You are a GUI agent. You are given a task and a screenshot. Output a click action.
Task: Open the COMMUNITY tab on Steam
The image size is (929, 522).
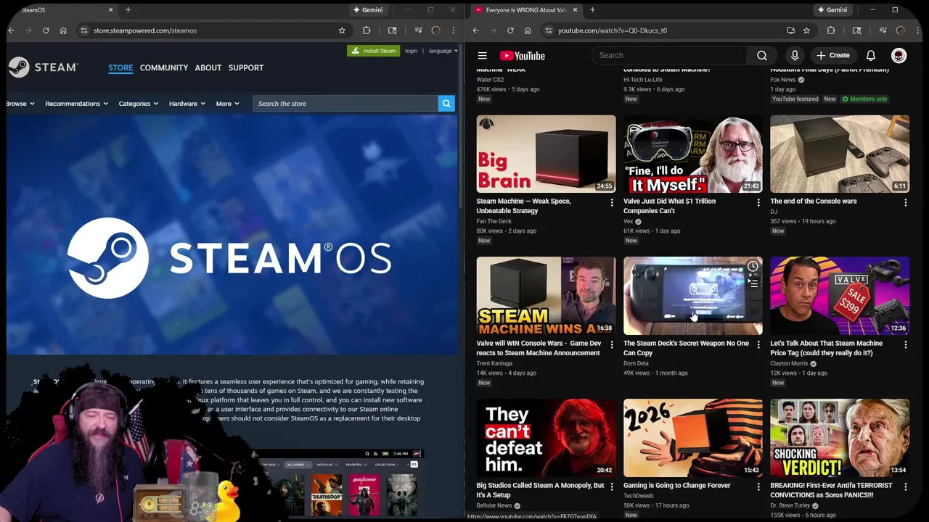(x=164, y=67)
